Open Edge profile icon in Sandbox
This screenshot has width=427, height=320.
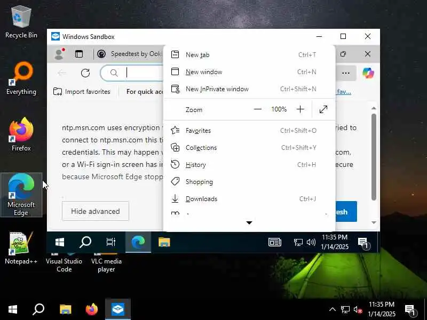click(x=59, y=54)
